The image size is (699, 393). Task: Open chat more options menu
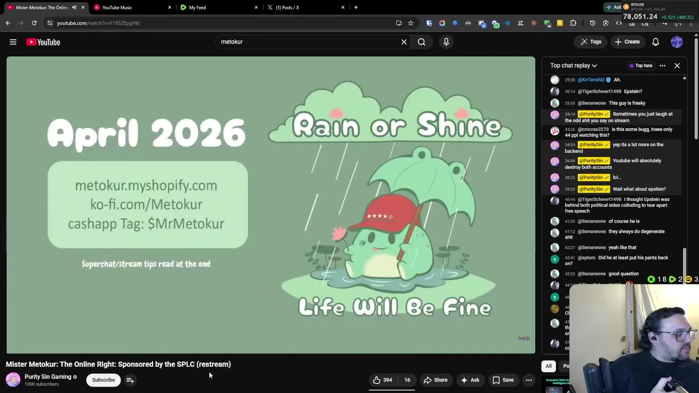pos(662,65)
